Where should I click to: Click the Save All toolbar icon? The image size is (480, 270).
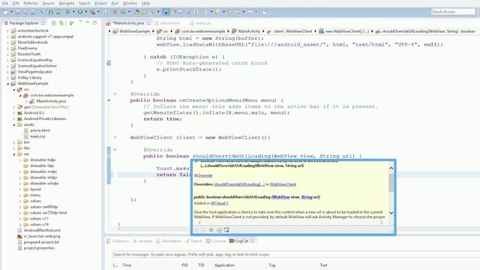click(x=25, y=12)
